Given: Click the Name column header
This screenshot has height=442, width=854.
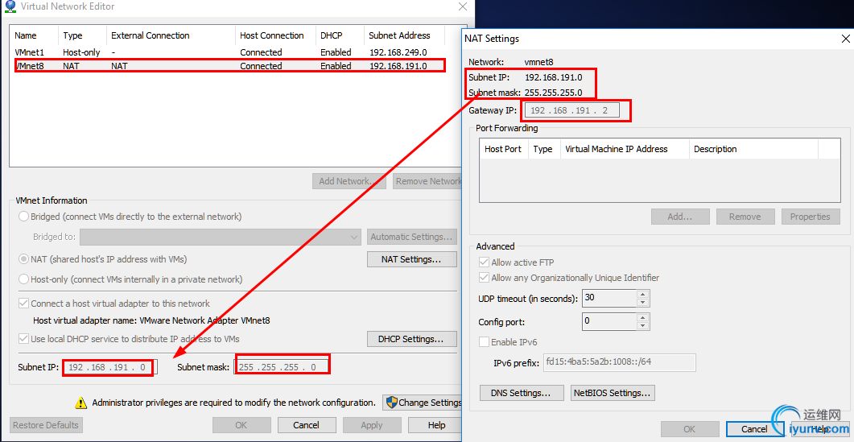Looking at the screenshot, I should pyautogui.click(x=35, y=35).
